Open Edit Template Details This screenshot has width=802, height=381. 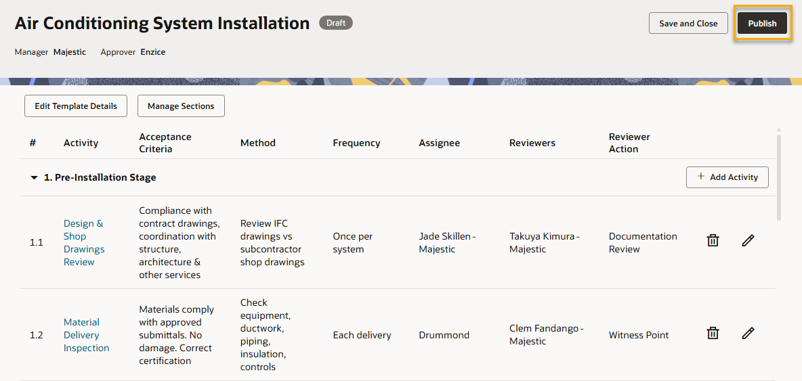(76, 106)
